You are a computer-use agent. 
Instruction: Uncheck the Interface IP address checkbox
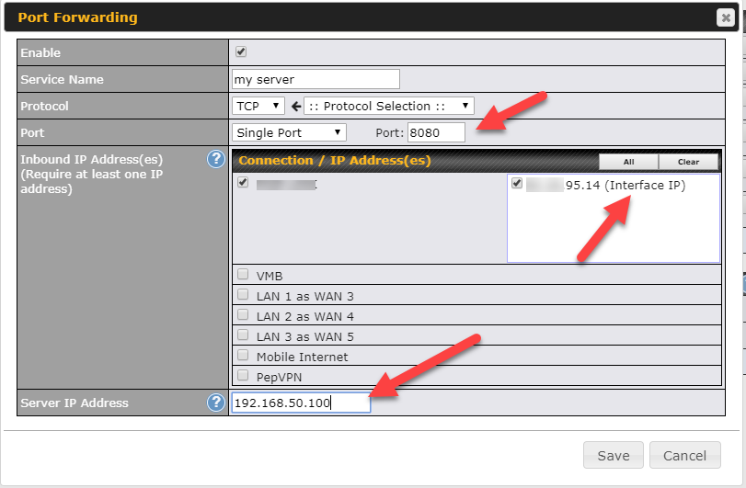[517, 184]
